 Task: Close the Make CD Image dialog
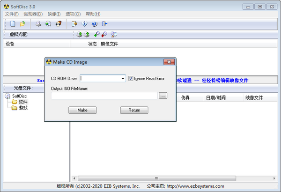pyautogui.click(x=169, y=62)
